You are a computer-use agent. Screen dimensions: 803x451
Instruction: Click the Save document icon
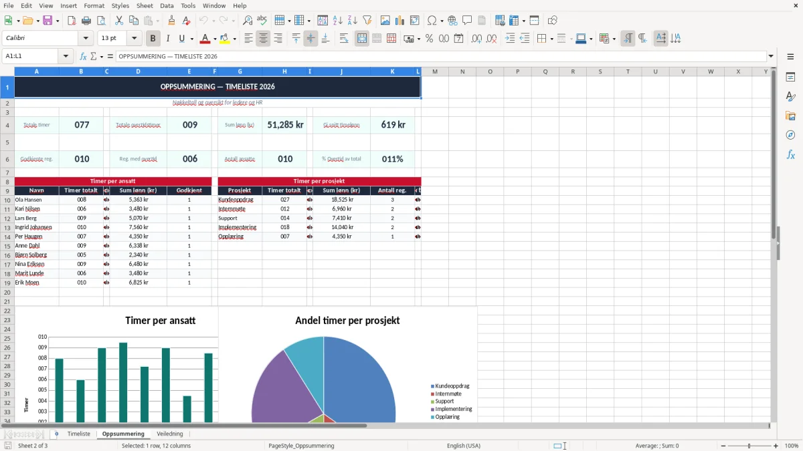[x=48, y=21]
